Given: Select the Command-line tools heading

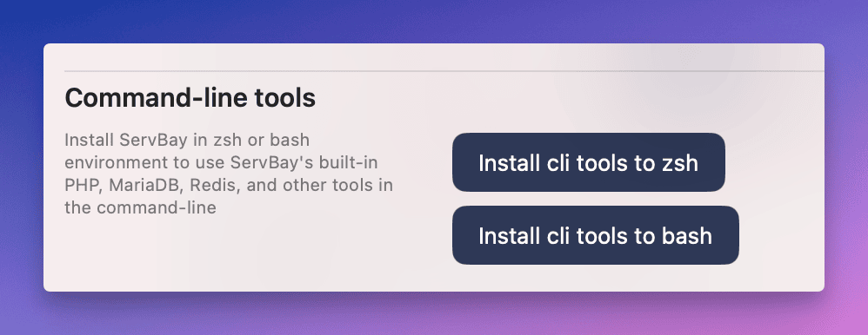Looking at the screenshot, I should point(190,98).
